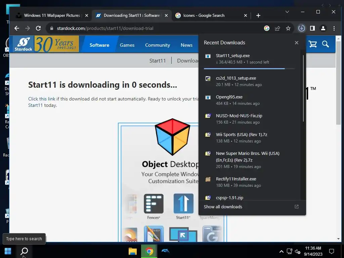Image resolution: width=344 pixels, height=258 pixels.
Task: Show hidden system tray icons
Action: point(281,251)
